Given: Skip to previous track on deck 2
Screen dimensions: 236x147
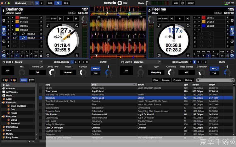Looking at the screenshot, I should 171,18.
